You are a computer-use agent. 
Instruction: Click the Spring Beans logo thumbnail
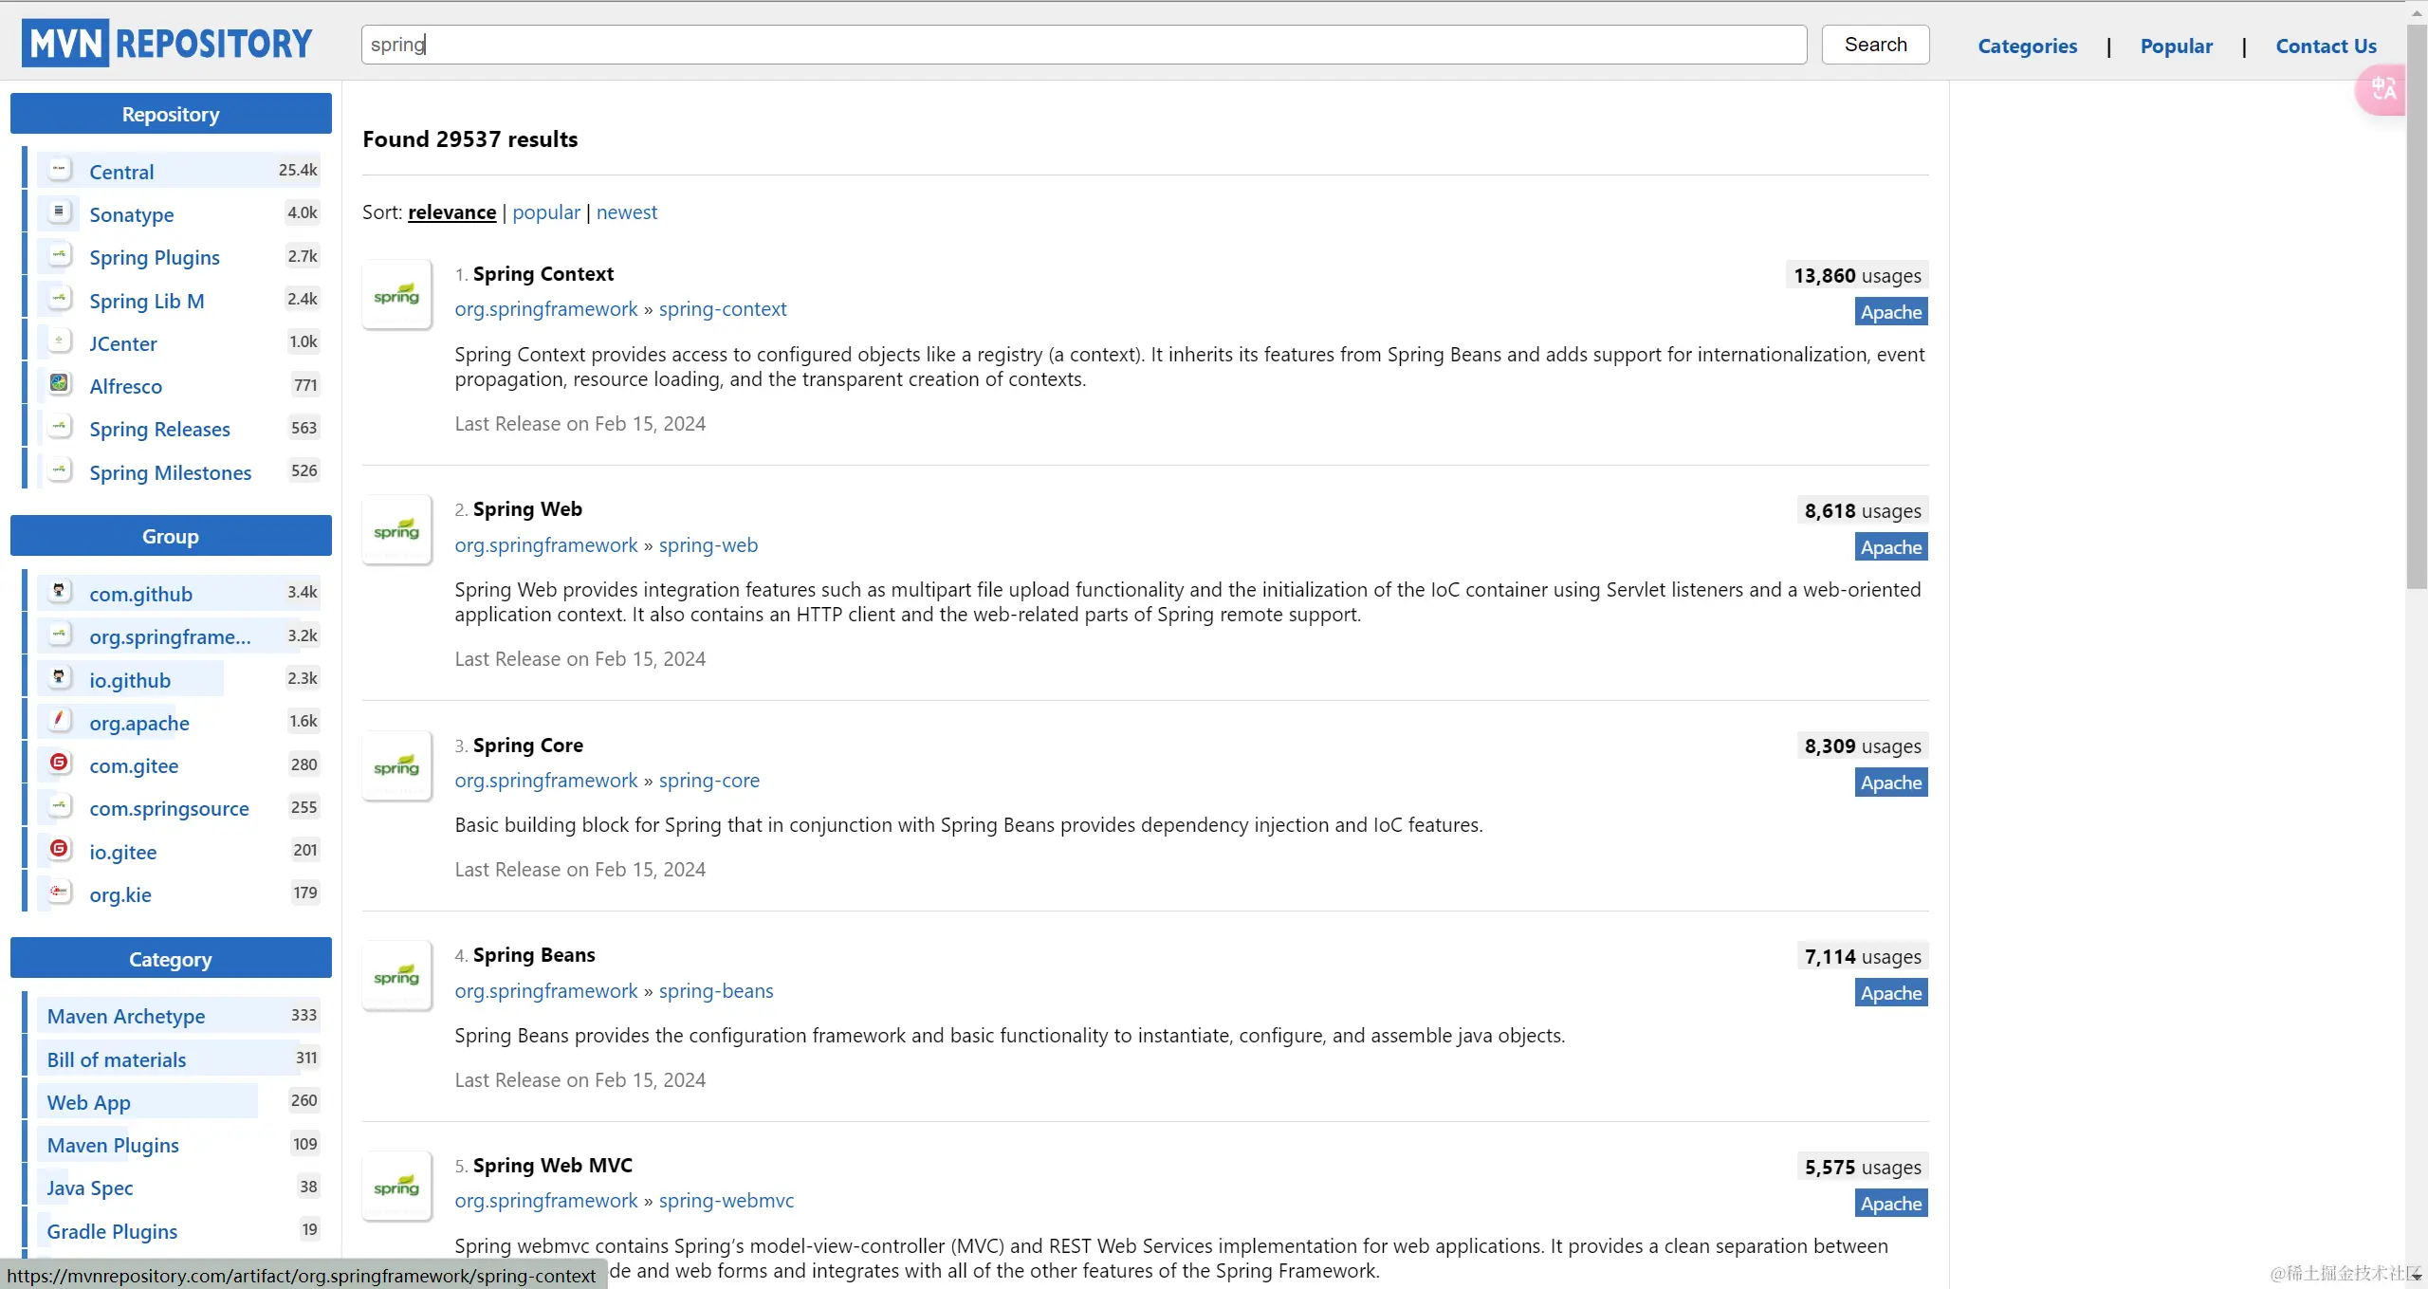point(396,975)
